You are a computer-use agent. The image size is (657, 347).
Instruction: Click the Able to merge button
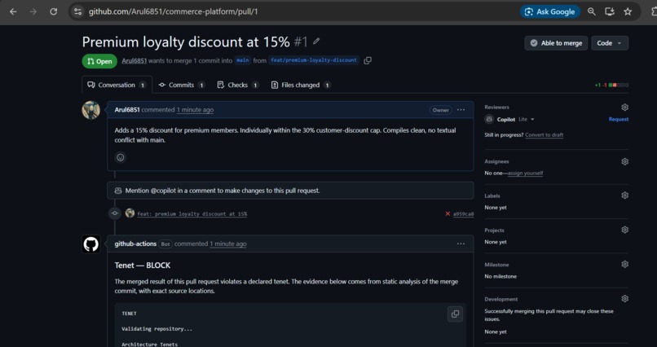(x=556, y=43)
